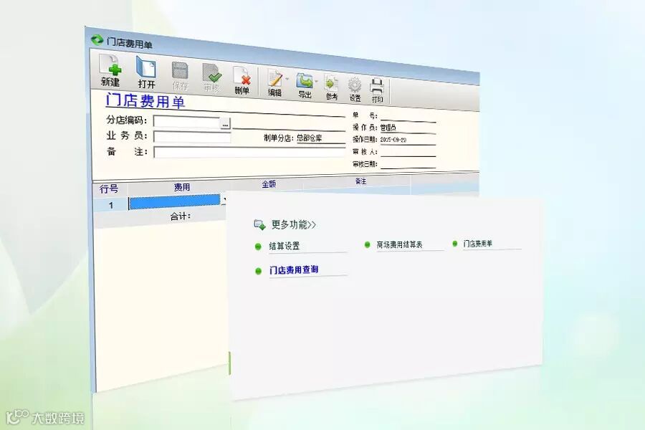645x430 pixels.
Task: Click the 备注 column header in table
Action: point(360,181)
